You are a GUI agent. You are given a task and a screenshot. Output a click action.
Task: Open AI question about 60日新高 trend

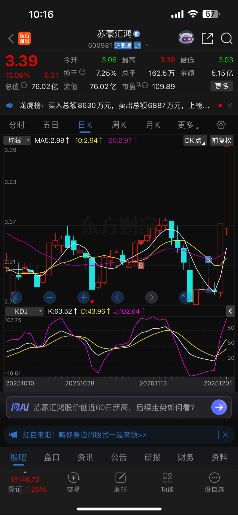tap(114, 407)
